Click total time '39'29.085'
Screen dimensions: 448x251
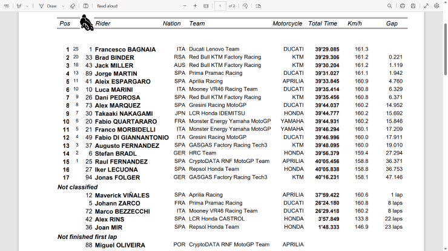point(327,49)
